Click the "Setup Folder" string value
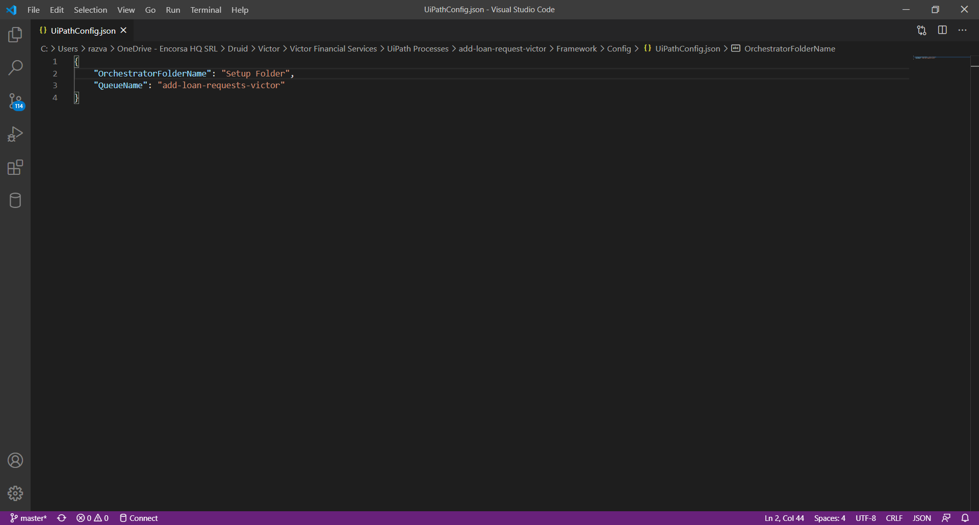 pyautogui.click(x=255, y=73)
